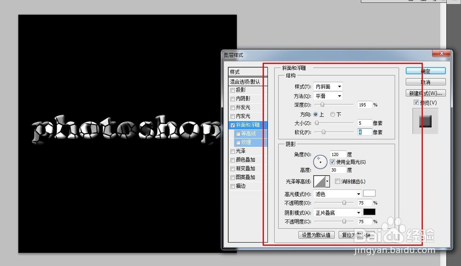Open the black shadow color swatch

point(369,212)
